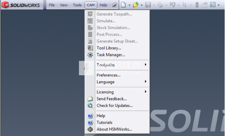The width and height of the screenshot is (225, 136).
Task: Choose Generate Setup Sheet menu entry
Action: [117, 41]
